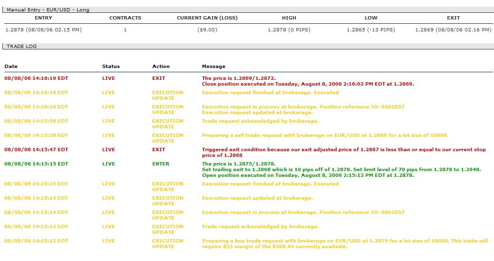Click the CURRENT GAIN (LOSS) column header
494x261 pixels.
207,18
